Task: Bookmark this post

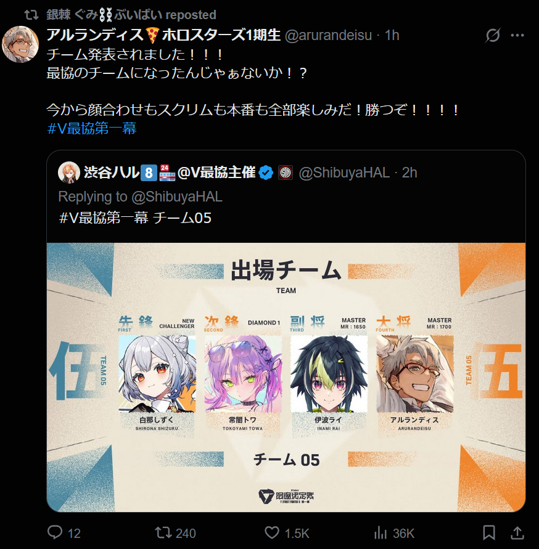Action: point(489,532)
